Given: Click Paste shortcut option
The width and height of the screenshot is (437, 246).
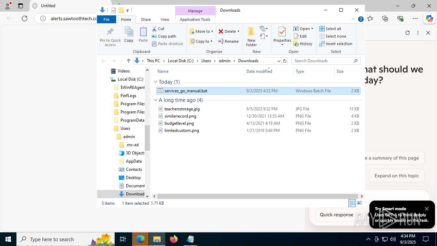Looking at the screenshot, I should pos(167,44).
